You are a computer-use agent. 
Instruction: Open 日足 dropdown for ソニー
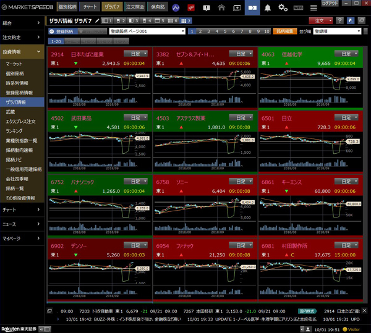point(241,181)
